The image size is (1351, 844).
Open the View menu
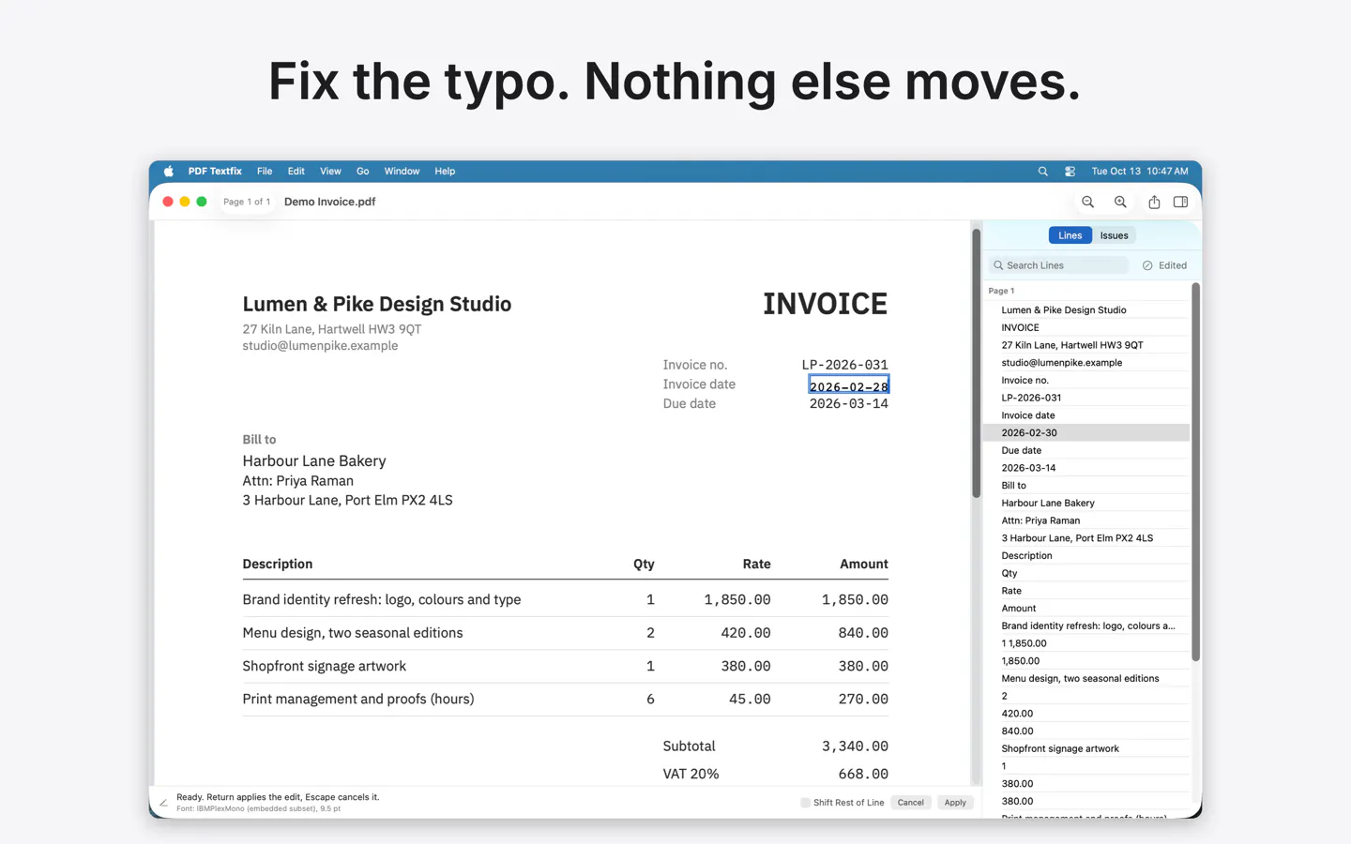point(330,172)
